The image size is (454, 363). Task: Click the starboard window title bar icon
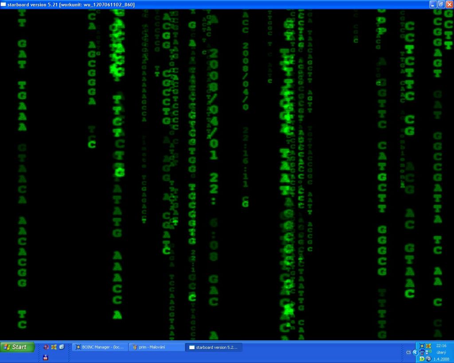point(4,4)
